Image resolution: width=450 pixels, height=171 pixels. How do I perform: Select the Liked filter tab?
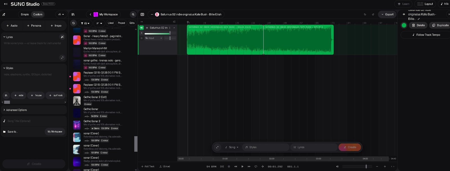(x=111, y=23)
